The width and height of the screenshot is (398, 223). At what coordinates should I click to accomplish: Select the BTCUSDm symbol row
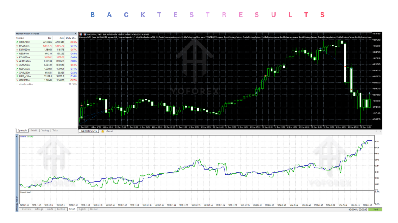tap(47, 46)
